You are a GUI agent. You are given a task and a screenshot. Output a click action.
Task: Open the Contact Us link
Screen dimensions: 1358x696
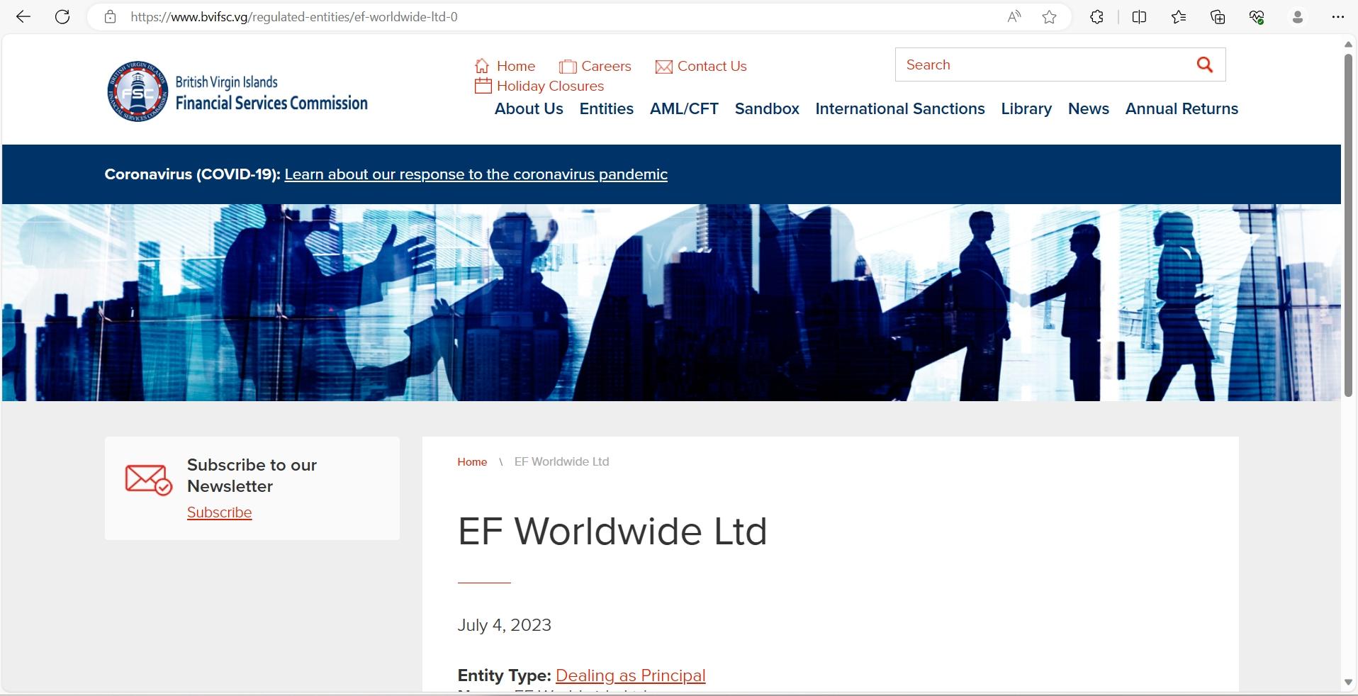click(x=712, y=66)
